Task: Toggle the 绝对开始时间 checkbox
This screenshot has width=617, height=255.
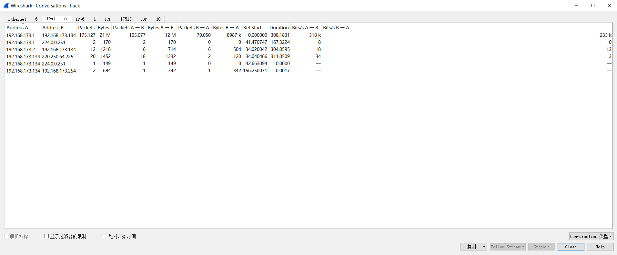Action: 105,236
